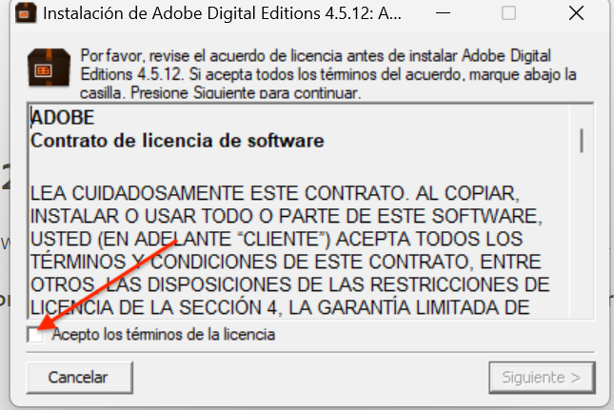Click the 'Acepto los términos de la licencia' label
This screenshot has height=410, width=614.
164,335
